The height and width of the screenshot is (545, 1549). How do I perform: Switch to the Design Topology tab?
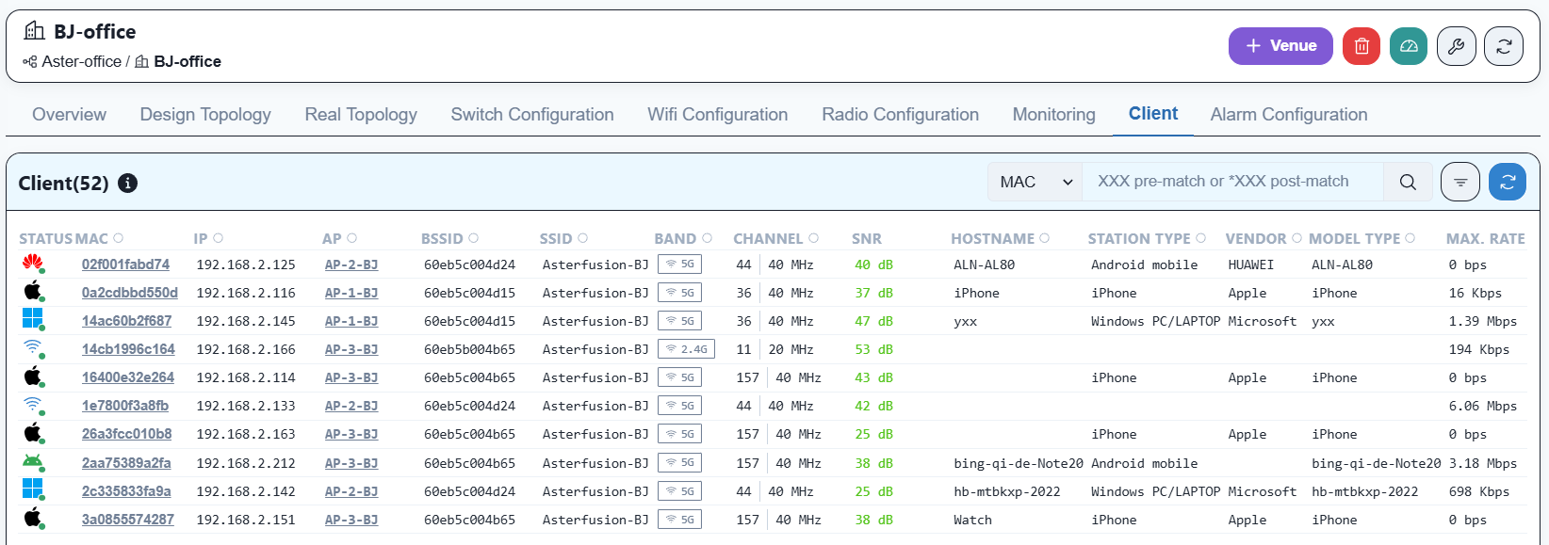pyautogui.click(x=205, y=115)
